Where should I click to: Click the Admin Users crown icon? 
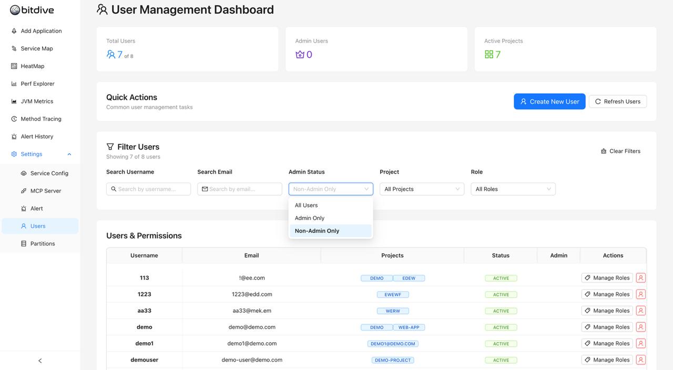pos(300,55)
